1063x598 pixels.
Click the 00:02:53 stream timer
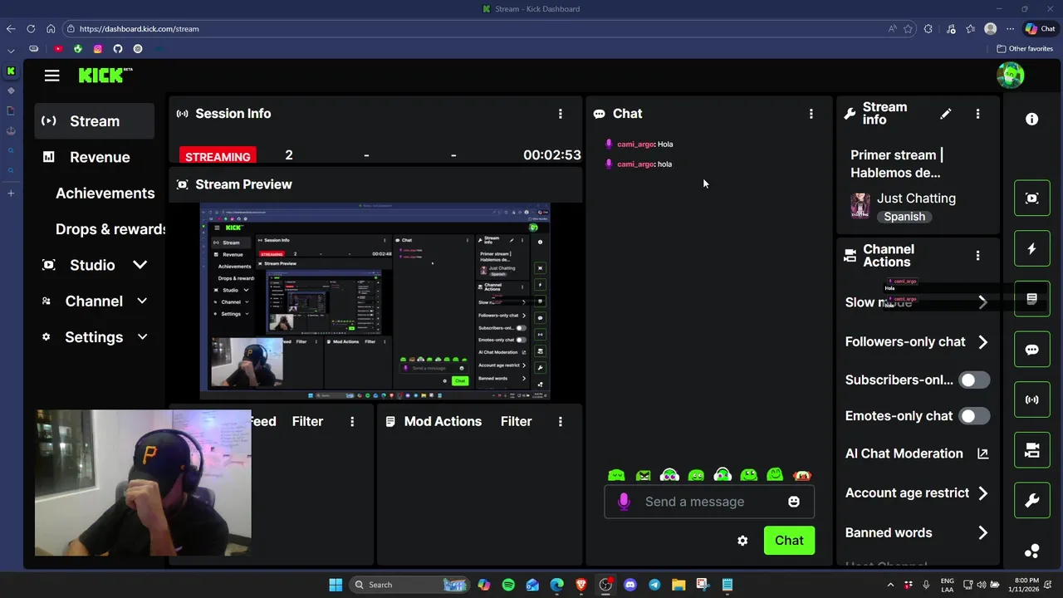click(x=552, y=155)
